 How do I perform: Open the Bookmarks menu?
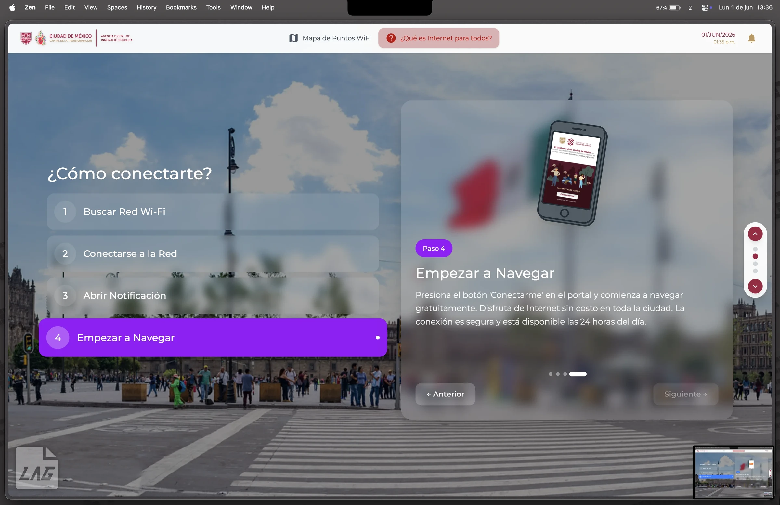pyautogui.click(x=181, y=7)
